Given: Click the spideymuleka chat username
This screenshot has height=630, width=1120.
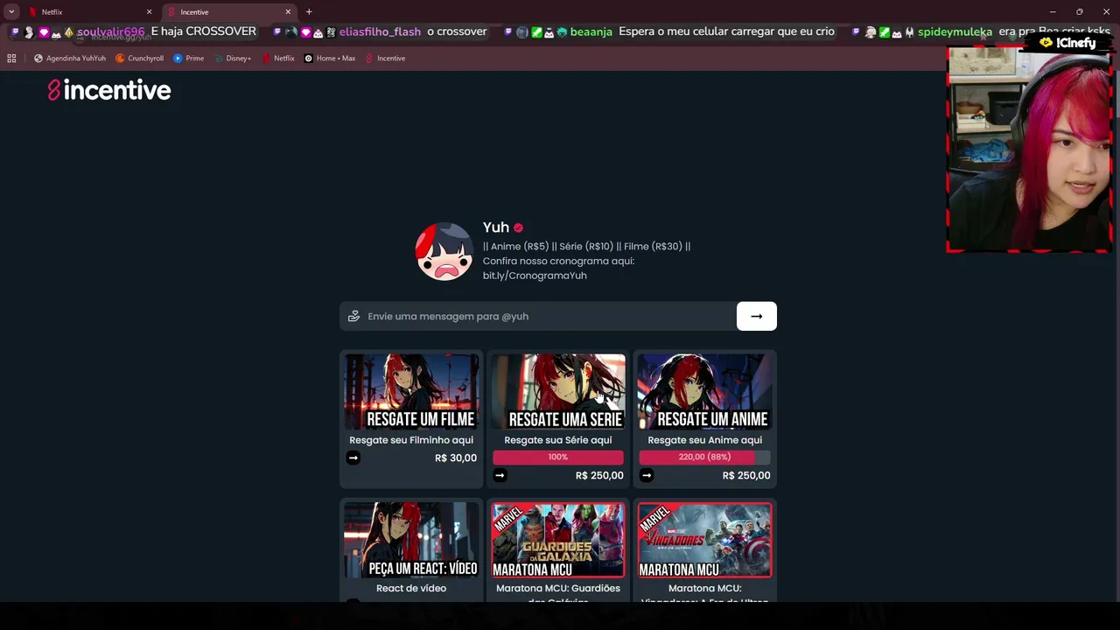Looking at the screenshot, I should click(955, 31).
